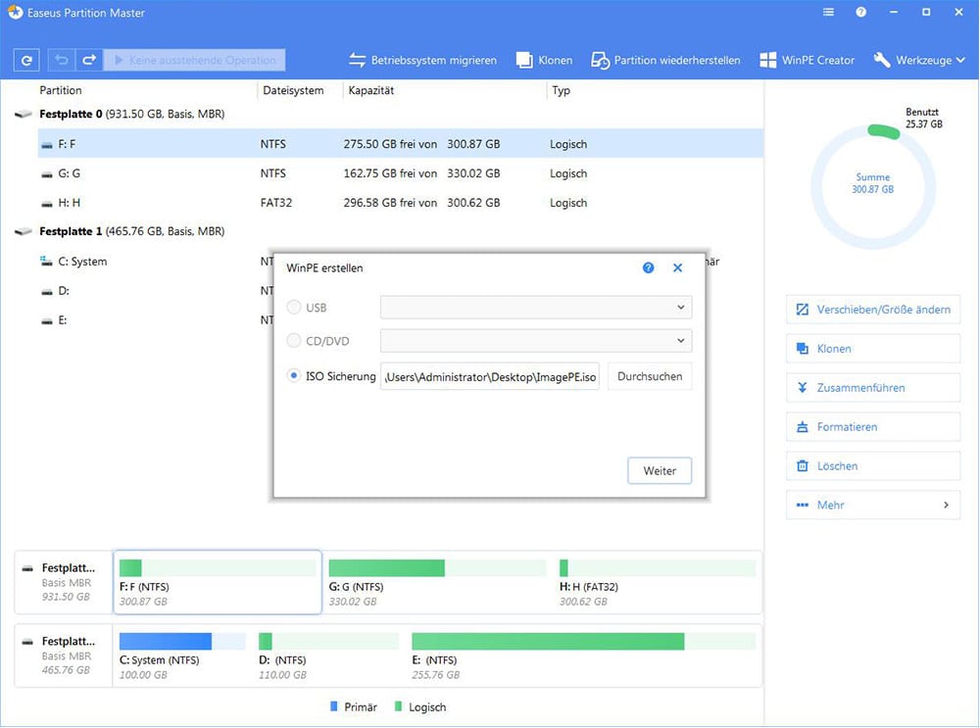
Task: Click the Weiter button
Action: [660, 470]
